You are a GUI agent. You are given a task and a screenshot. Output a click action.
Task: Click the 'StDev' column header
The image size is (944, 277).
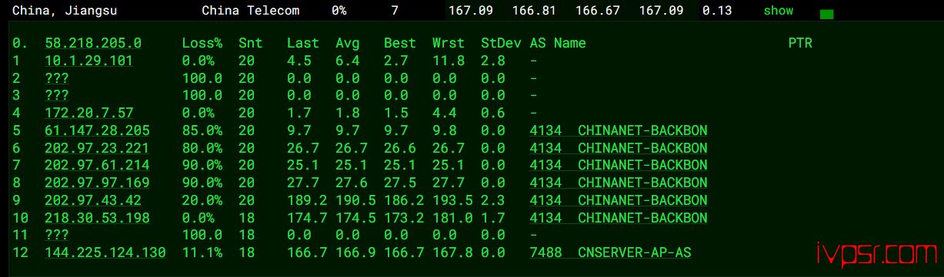pos(501,43)
